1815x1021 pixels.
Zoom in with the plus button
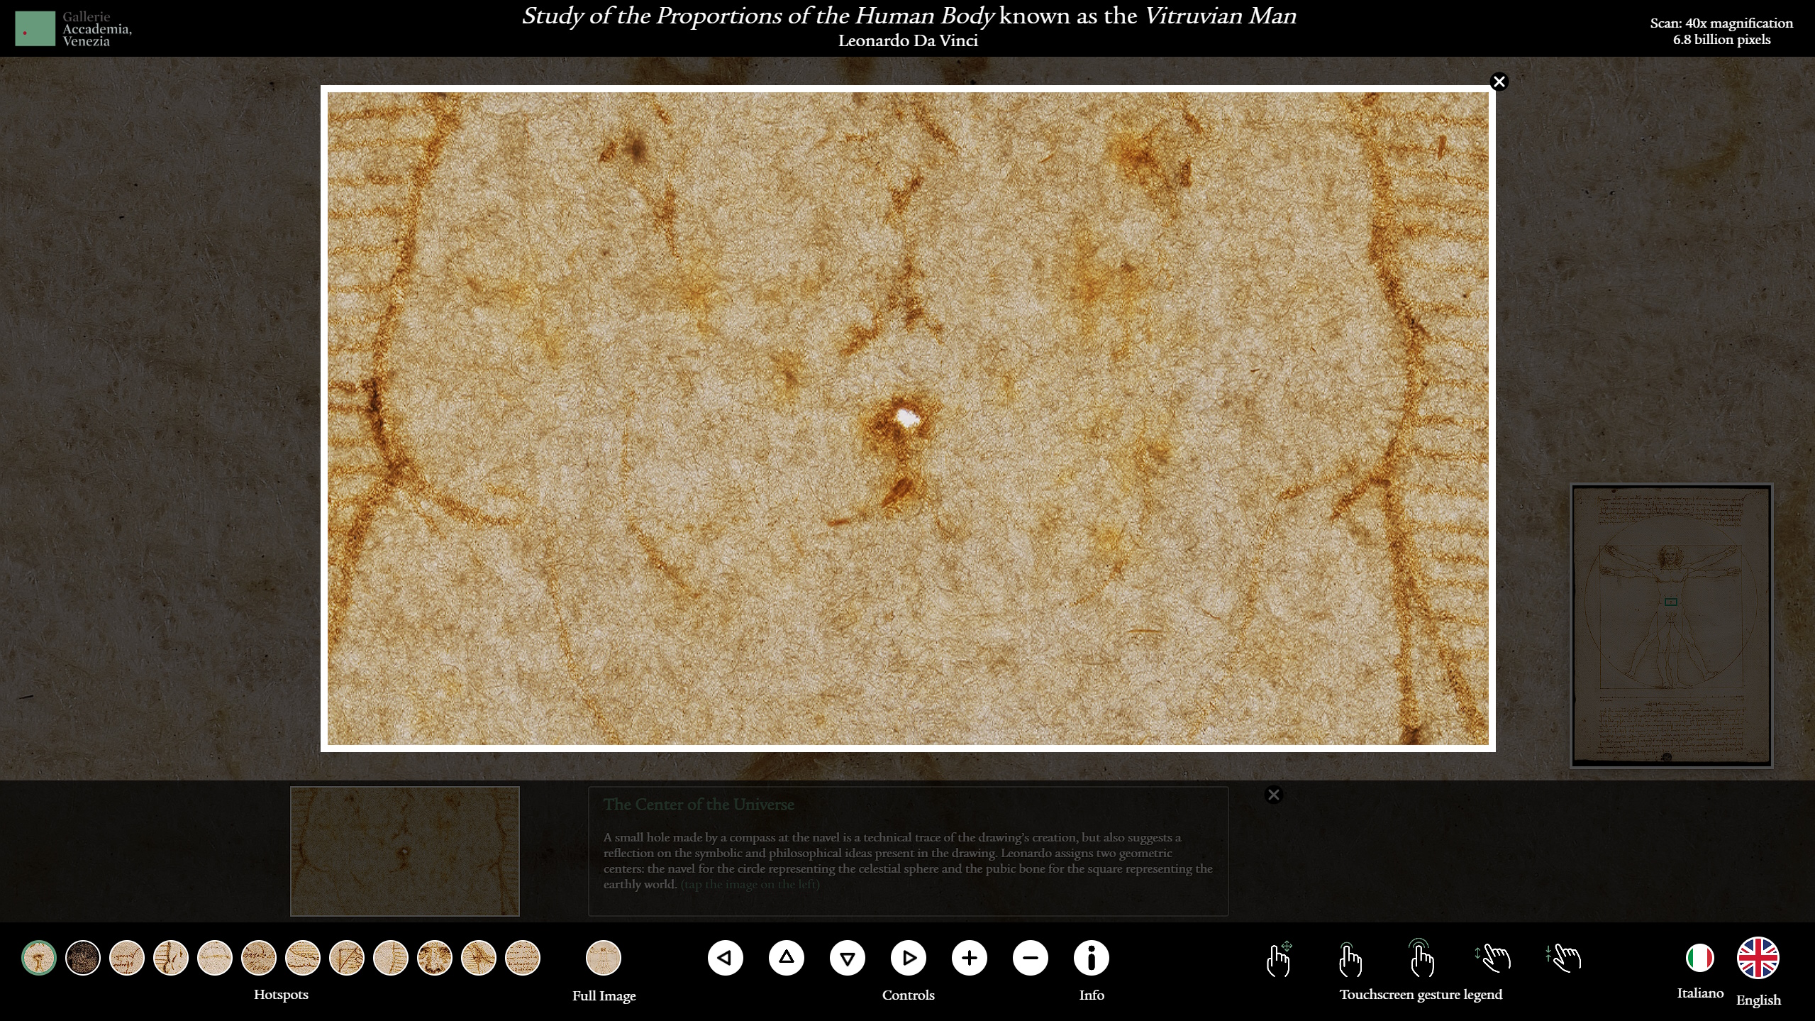969,958
